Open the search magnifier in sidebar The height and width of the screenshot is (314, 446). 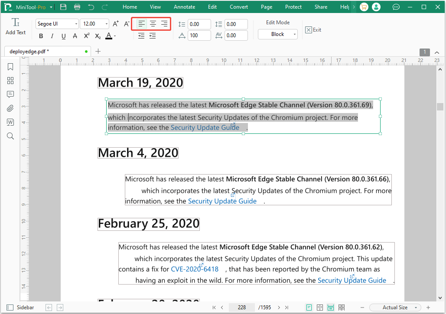[x=10, y=136]
